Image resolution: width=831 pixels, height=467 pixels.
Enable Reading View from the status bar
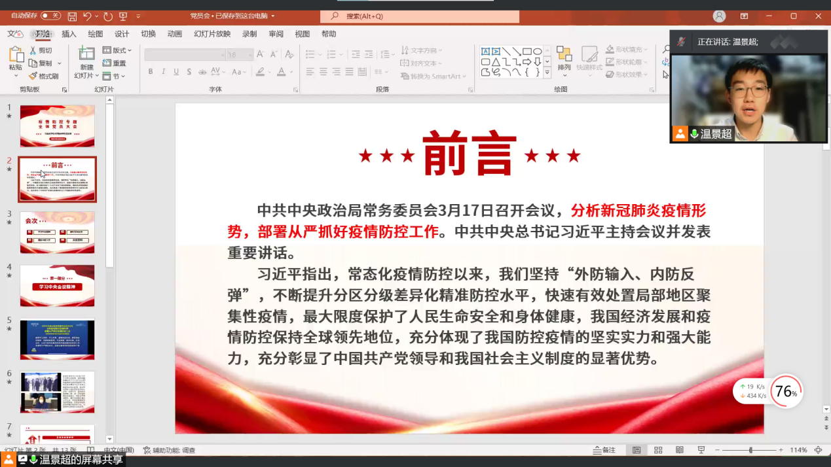[x=680, y=450]
